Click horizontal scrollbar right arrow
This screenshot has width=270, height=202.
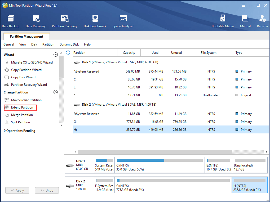pyautogui.click(x=267, y=152)
